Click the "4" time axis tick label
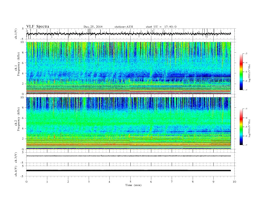This screenshot has height=204, width=264. 110,182
